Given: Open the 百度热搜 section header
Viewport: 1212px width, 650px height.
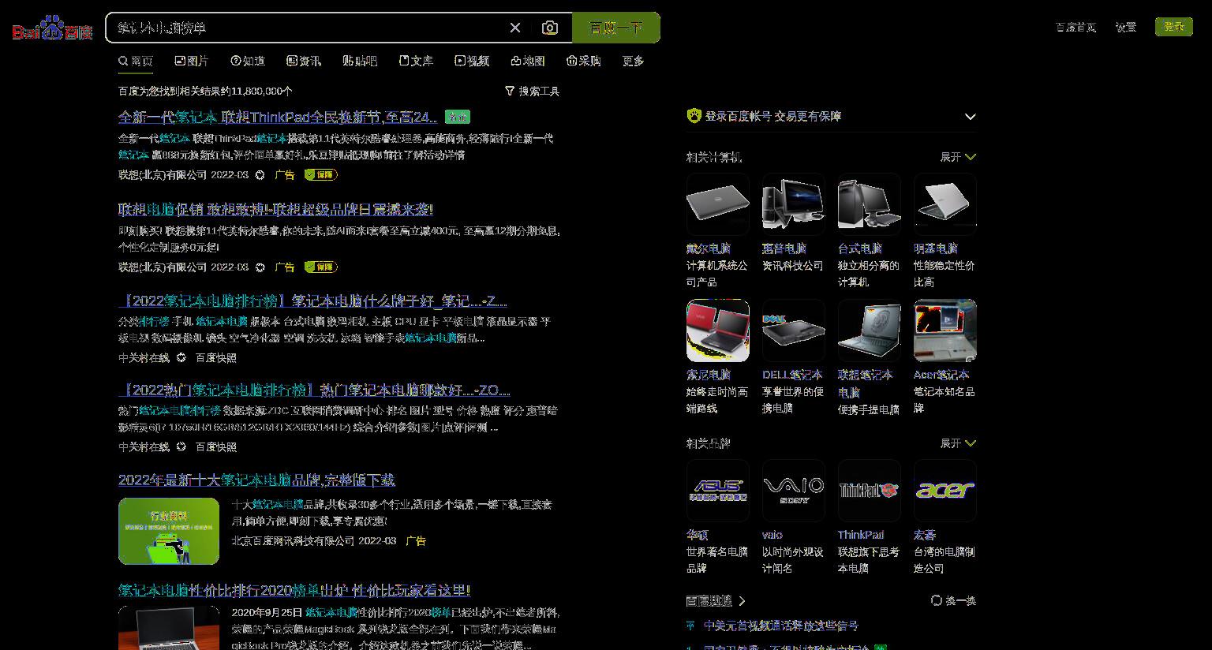Looking at the screenshot, I should [716, 601].
